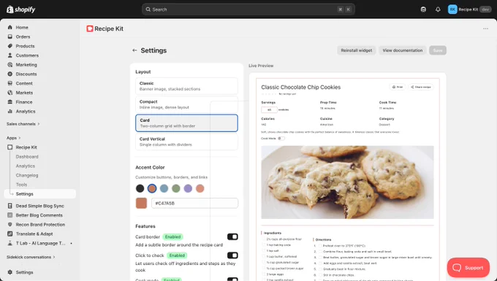Open the three-dot menu at top right

pos(485,28)
